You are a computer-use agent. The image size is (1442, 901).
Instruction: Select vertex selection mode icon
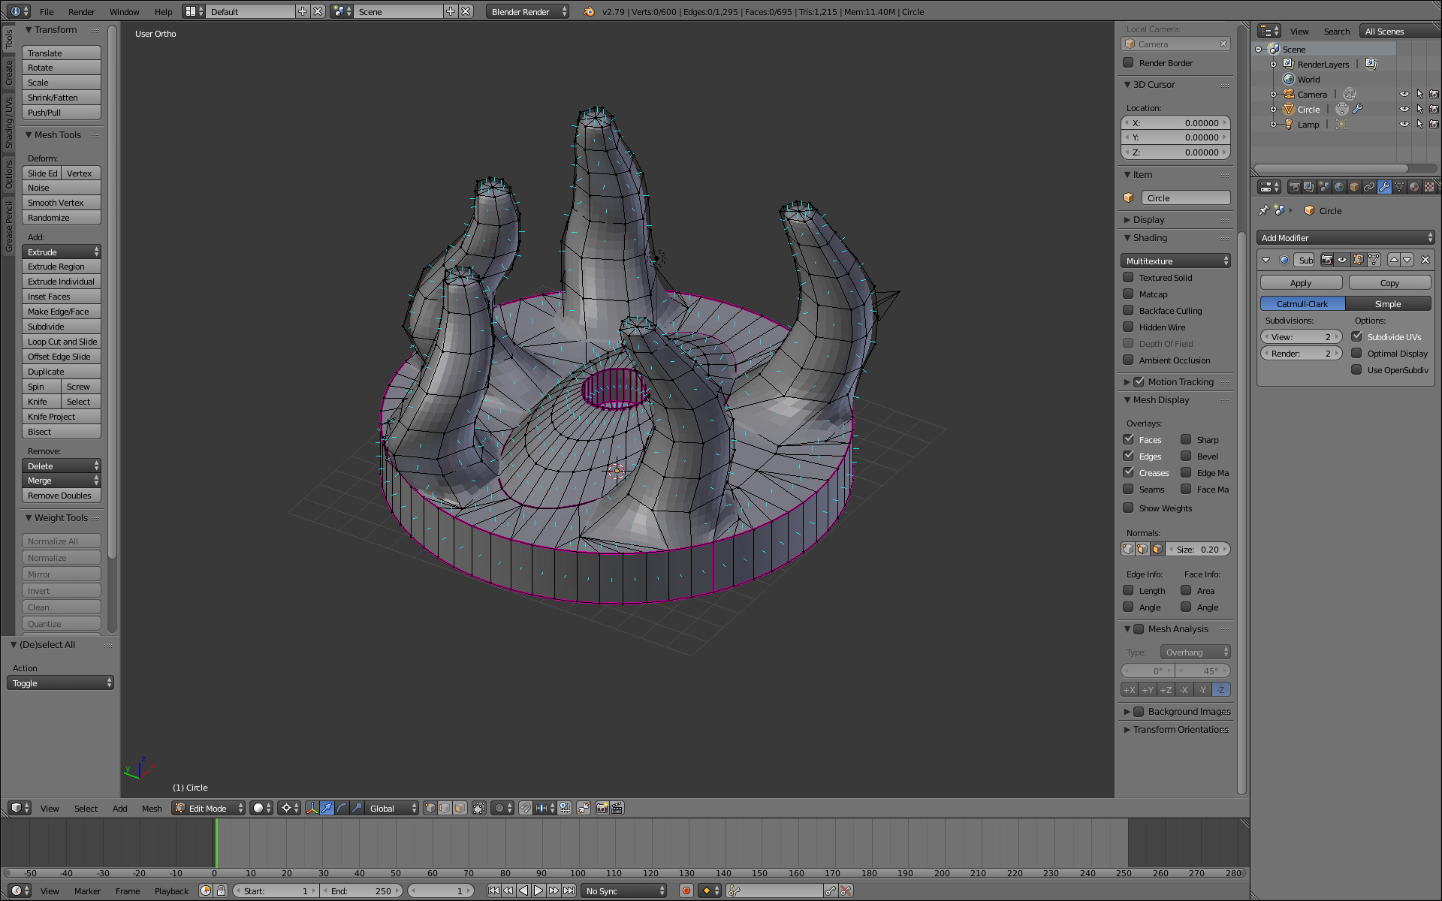430,808
